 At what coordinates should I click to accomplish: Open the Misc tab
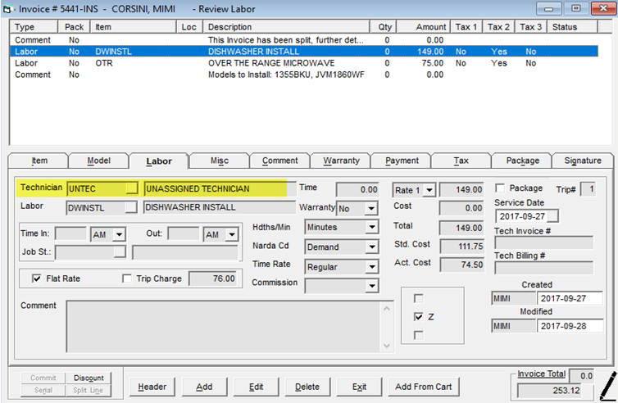click(220, 161)
